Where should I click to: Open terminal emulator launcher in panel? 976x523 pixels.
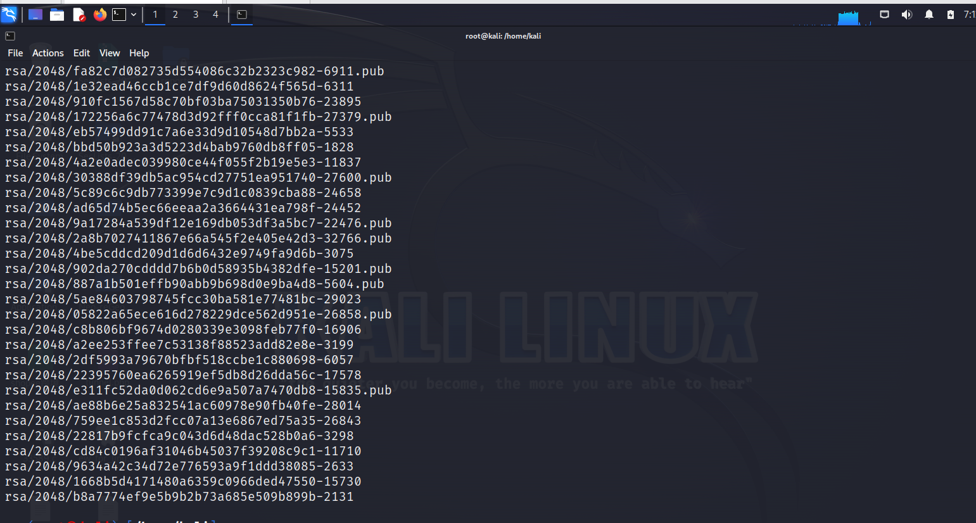pos(119,15)
